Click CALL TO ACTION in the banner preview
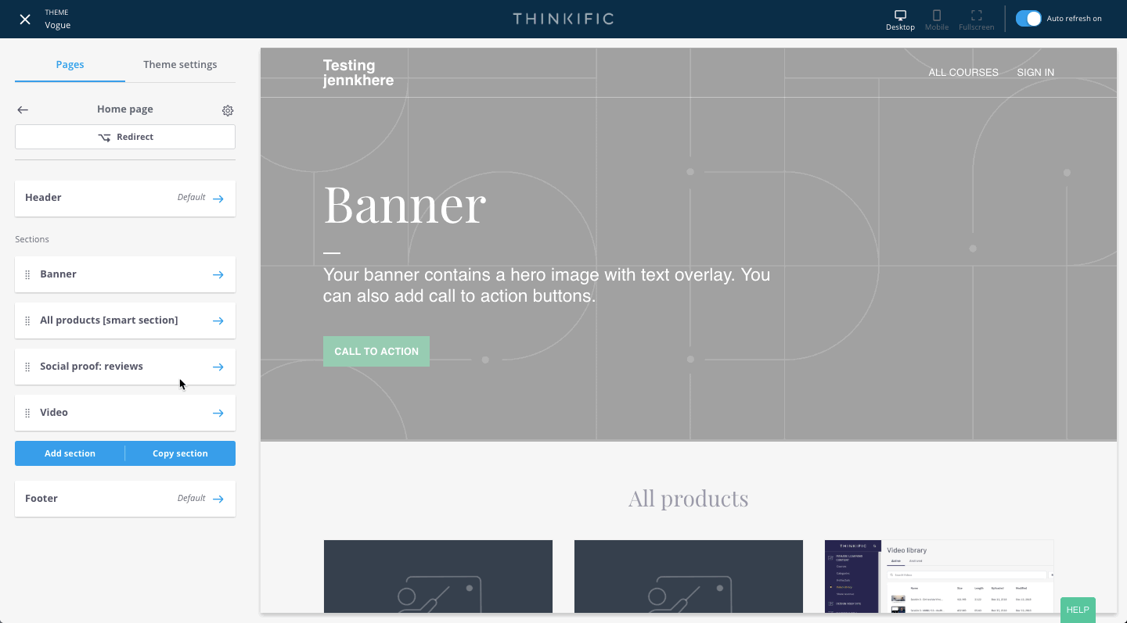This screenshot has width=1127, height=623. pos(376,351)
